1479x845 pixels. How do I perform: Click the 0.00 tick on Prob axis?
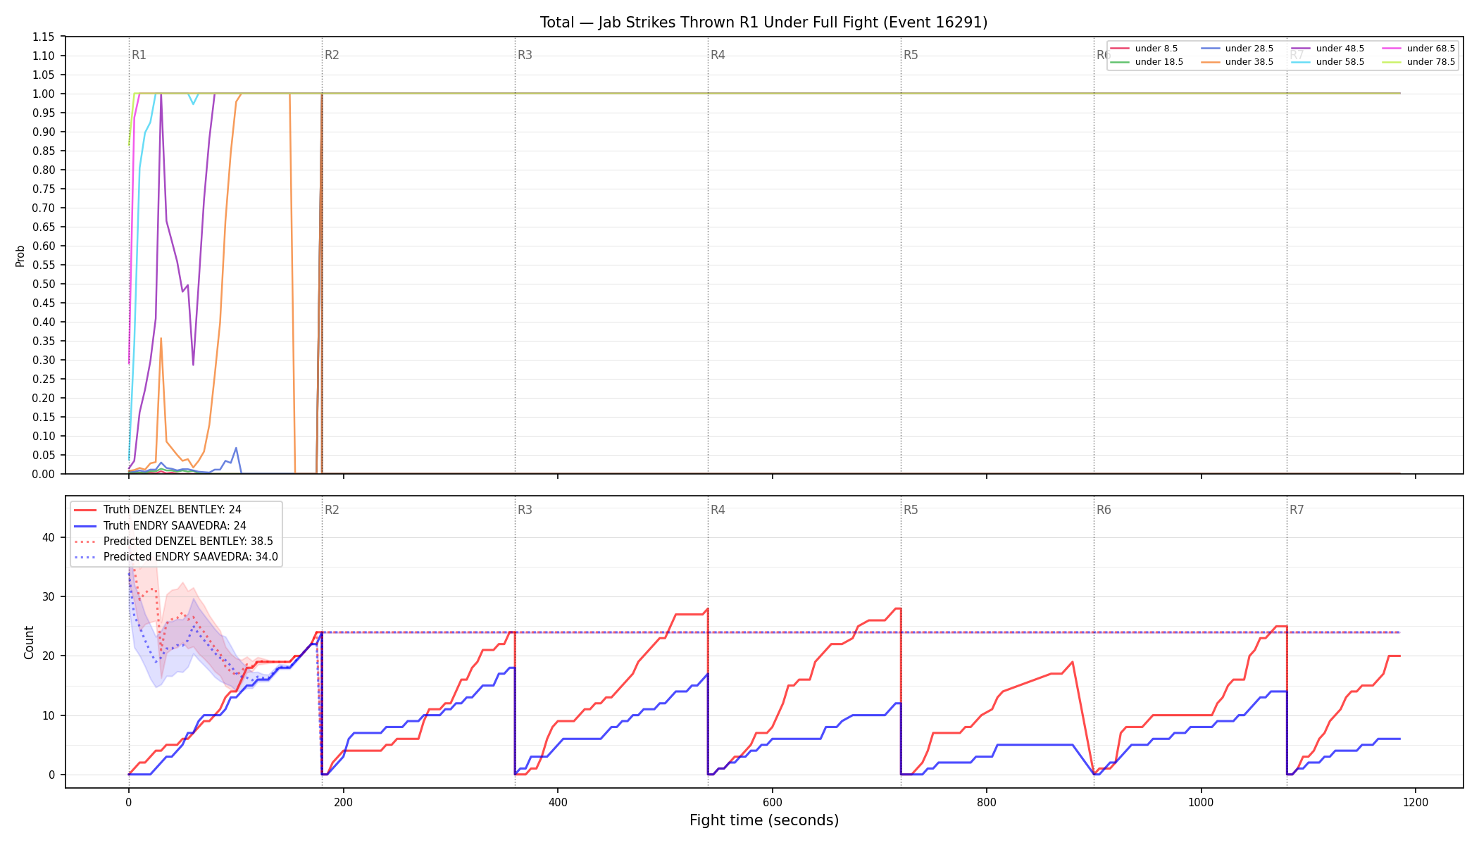(x=44, y=474)
